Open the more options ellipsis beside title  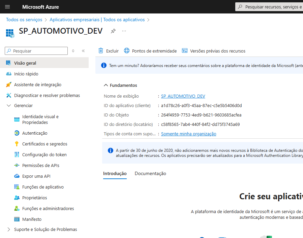coord(124,31)
